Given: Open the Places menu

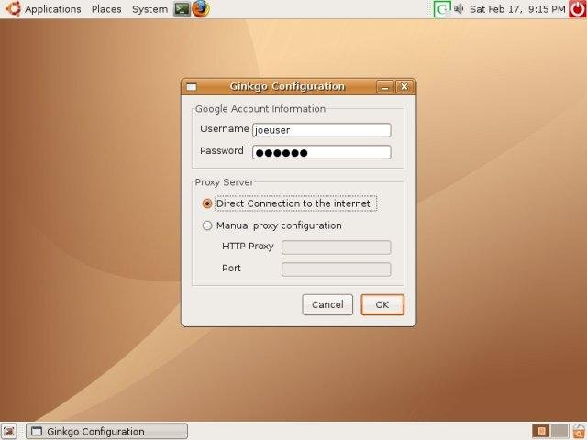Looking at the screenshot, I should tap(106, 9).
